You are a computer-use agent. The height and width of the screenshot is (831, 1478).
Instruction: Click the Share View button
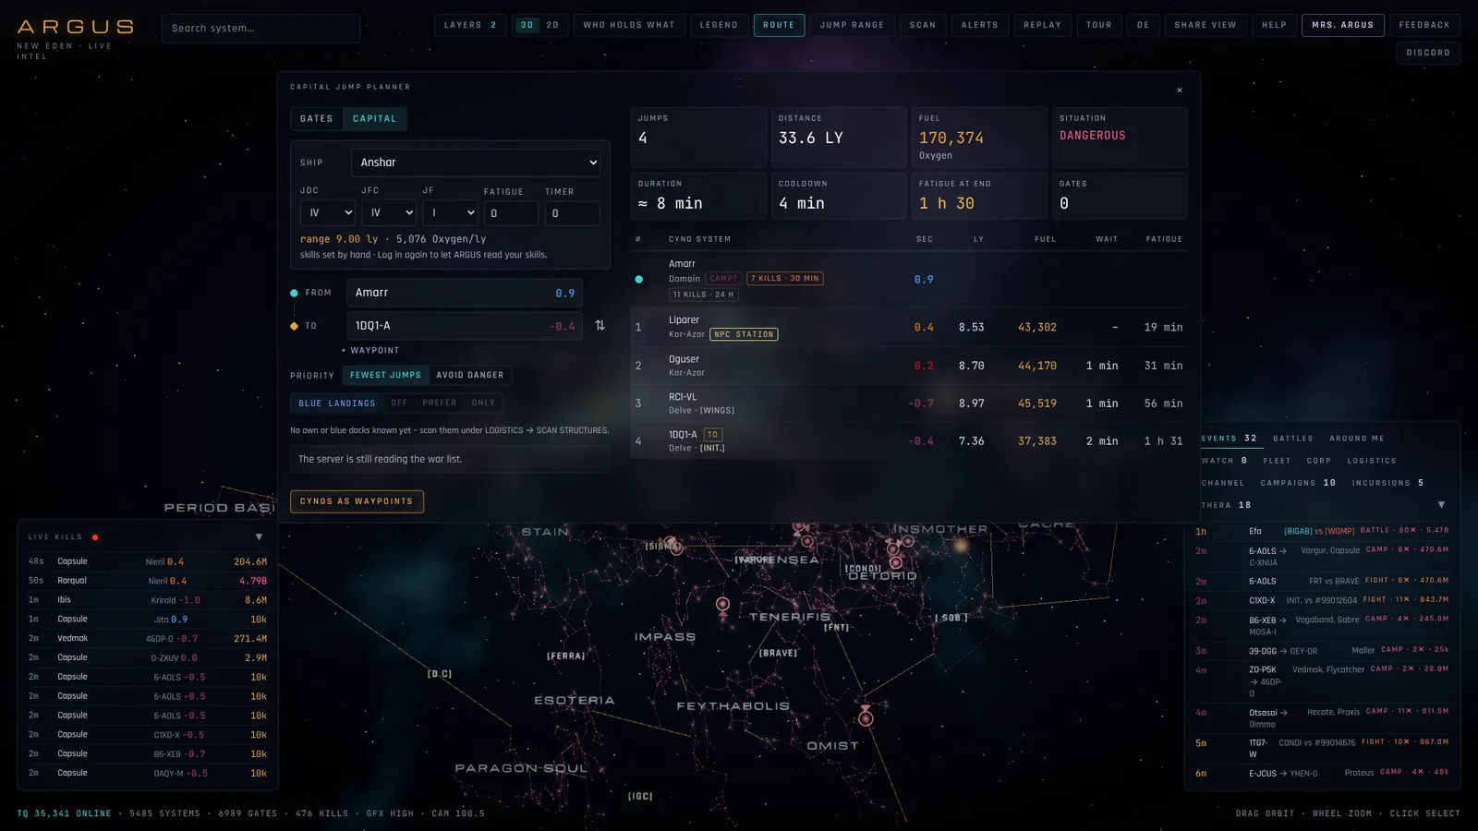click(1205, 25)
